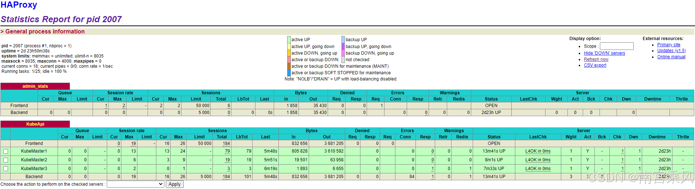Click the Scope input field
The image size is (695, 189).
click(617, 46)
